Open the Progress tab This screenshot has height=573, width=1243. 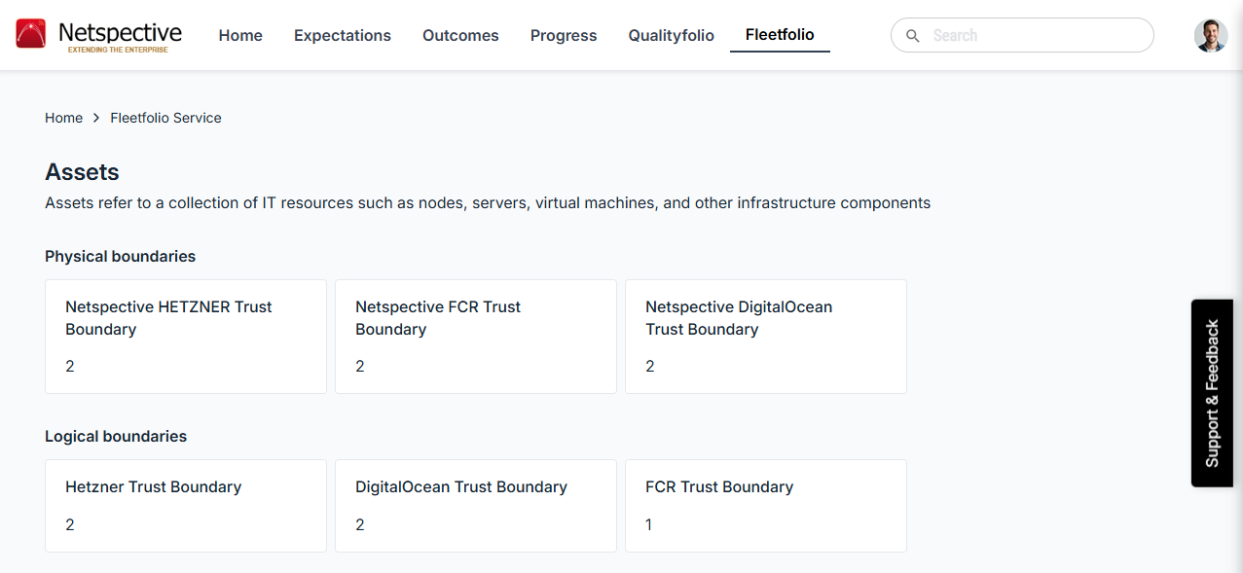point(564,35)
